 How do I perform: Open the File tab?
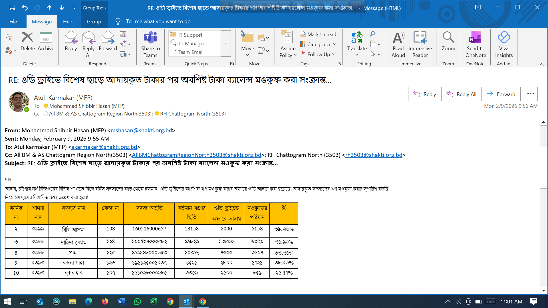pyautogui.click(x=13, y=21)
